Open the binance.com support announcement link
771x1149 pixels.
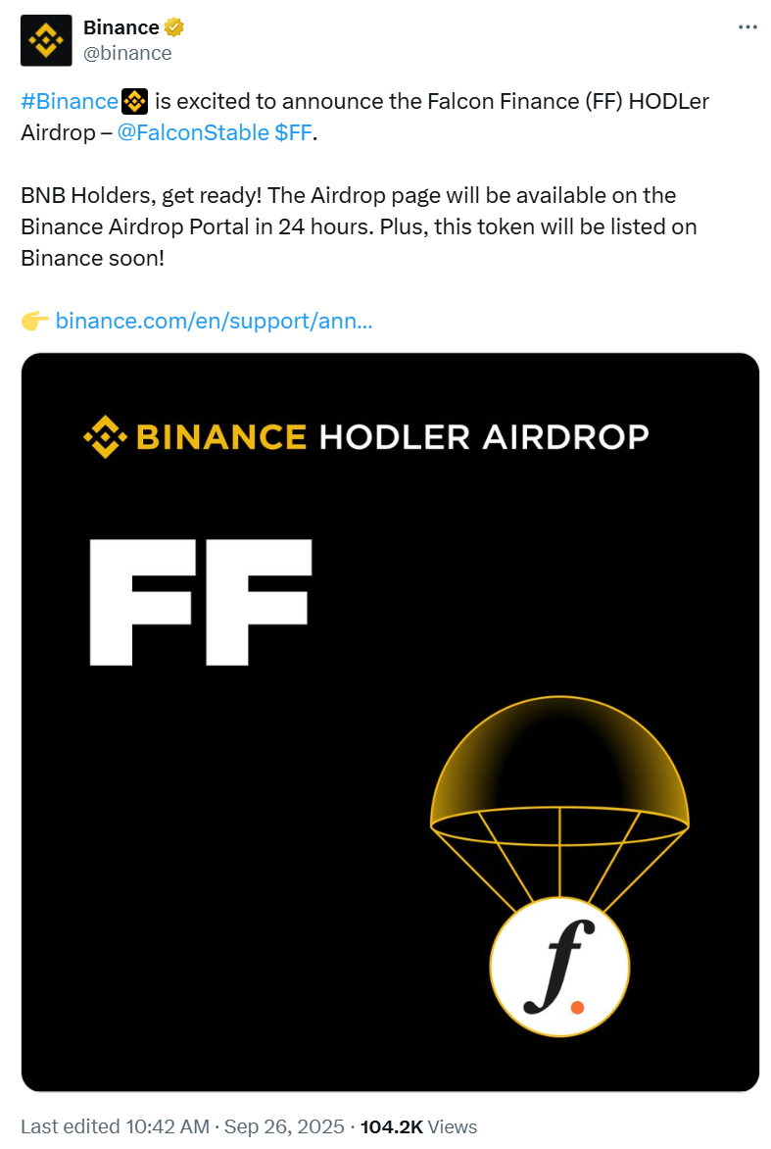[214, 321]
